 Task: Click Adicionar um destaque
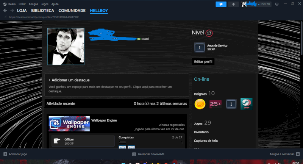point(69,80)
